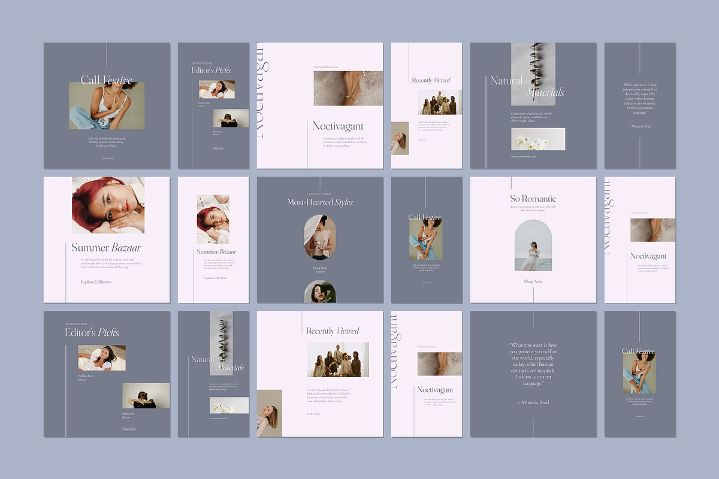Click the 'Most-Hearted Styles' heading
Screen dimensions: 719x479
click(x=320, y=202)
